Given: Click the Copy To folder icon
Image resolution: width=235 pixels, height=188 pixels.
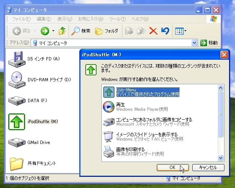Looking at the screenshot, I should pyautogui.click(x=141, y=31).
